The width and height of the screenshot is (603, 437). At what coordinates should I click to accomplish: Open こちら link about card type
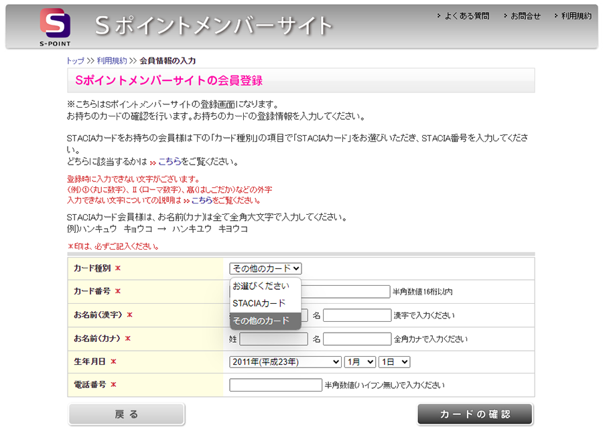pos(170,162)
